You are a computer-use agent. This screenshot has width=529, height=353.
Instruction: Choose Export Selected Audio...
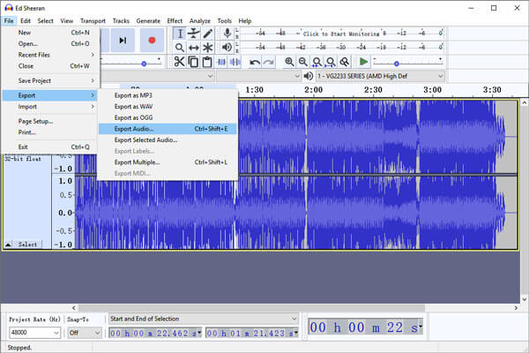(x=168, y=140)
